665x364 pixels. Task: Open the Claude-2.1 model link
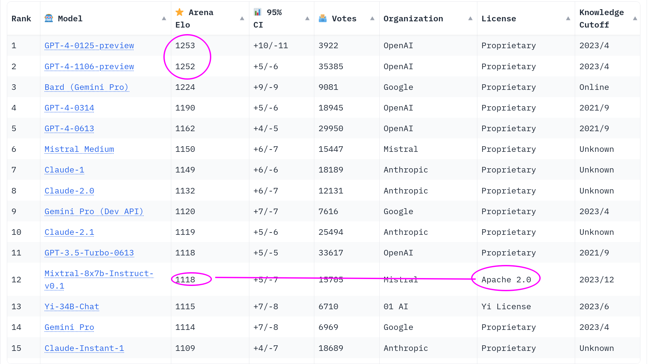tap(69, 232)
